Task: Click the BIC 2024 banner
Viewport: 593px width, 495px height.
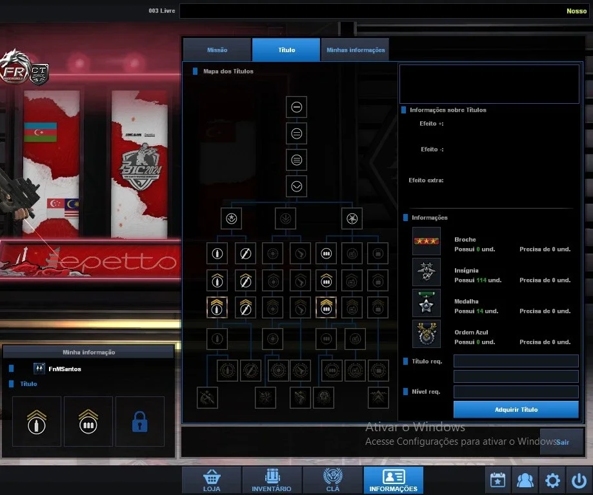Action: [139, 165]
